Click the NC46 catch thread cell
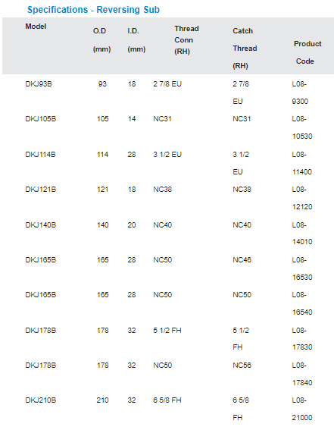 point(242,259)
